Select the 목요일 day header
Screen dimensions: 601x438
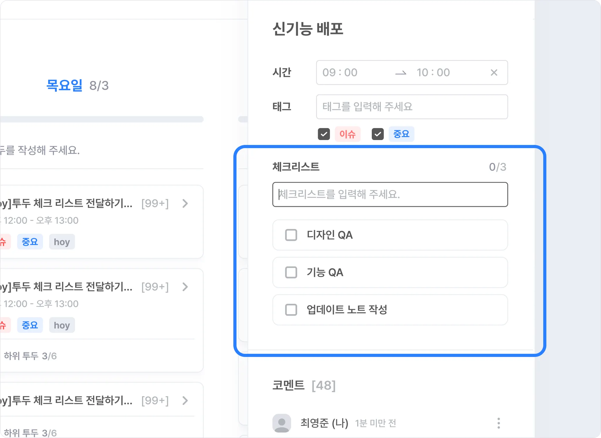click(65, 86)
